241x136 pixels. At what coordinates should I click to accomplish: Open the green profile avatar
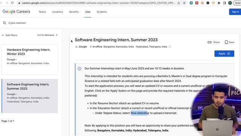tap(230, 3)
